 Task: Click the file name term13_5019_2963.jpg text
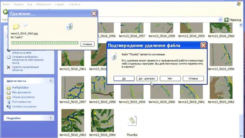[x=24, y=33]
